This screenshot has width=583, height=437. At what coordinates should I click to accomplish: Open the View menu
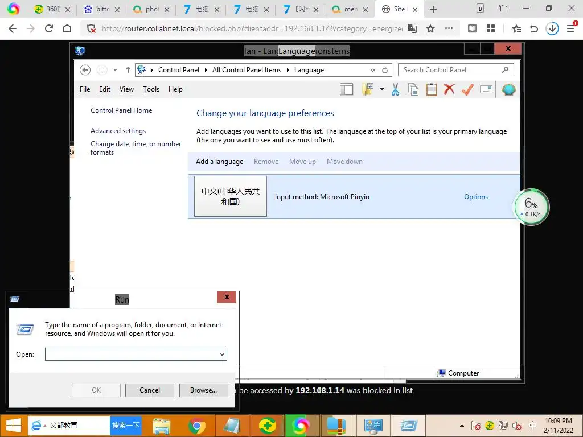click(126, 89)
